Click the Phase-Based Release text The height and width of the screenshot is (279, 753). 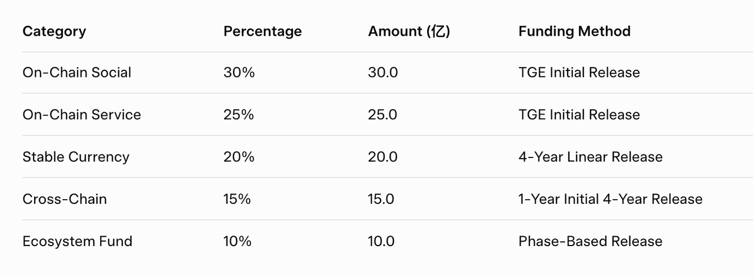coord(590,241)
